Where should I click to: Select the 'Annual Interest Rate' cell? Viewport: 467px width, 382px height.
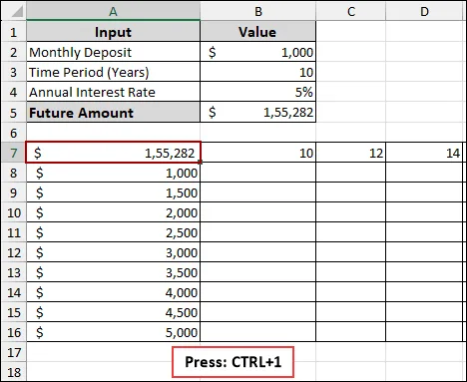pos(113,92)
